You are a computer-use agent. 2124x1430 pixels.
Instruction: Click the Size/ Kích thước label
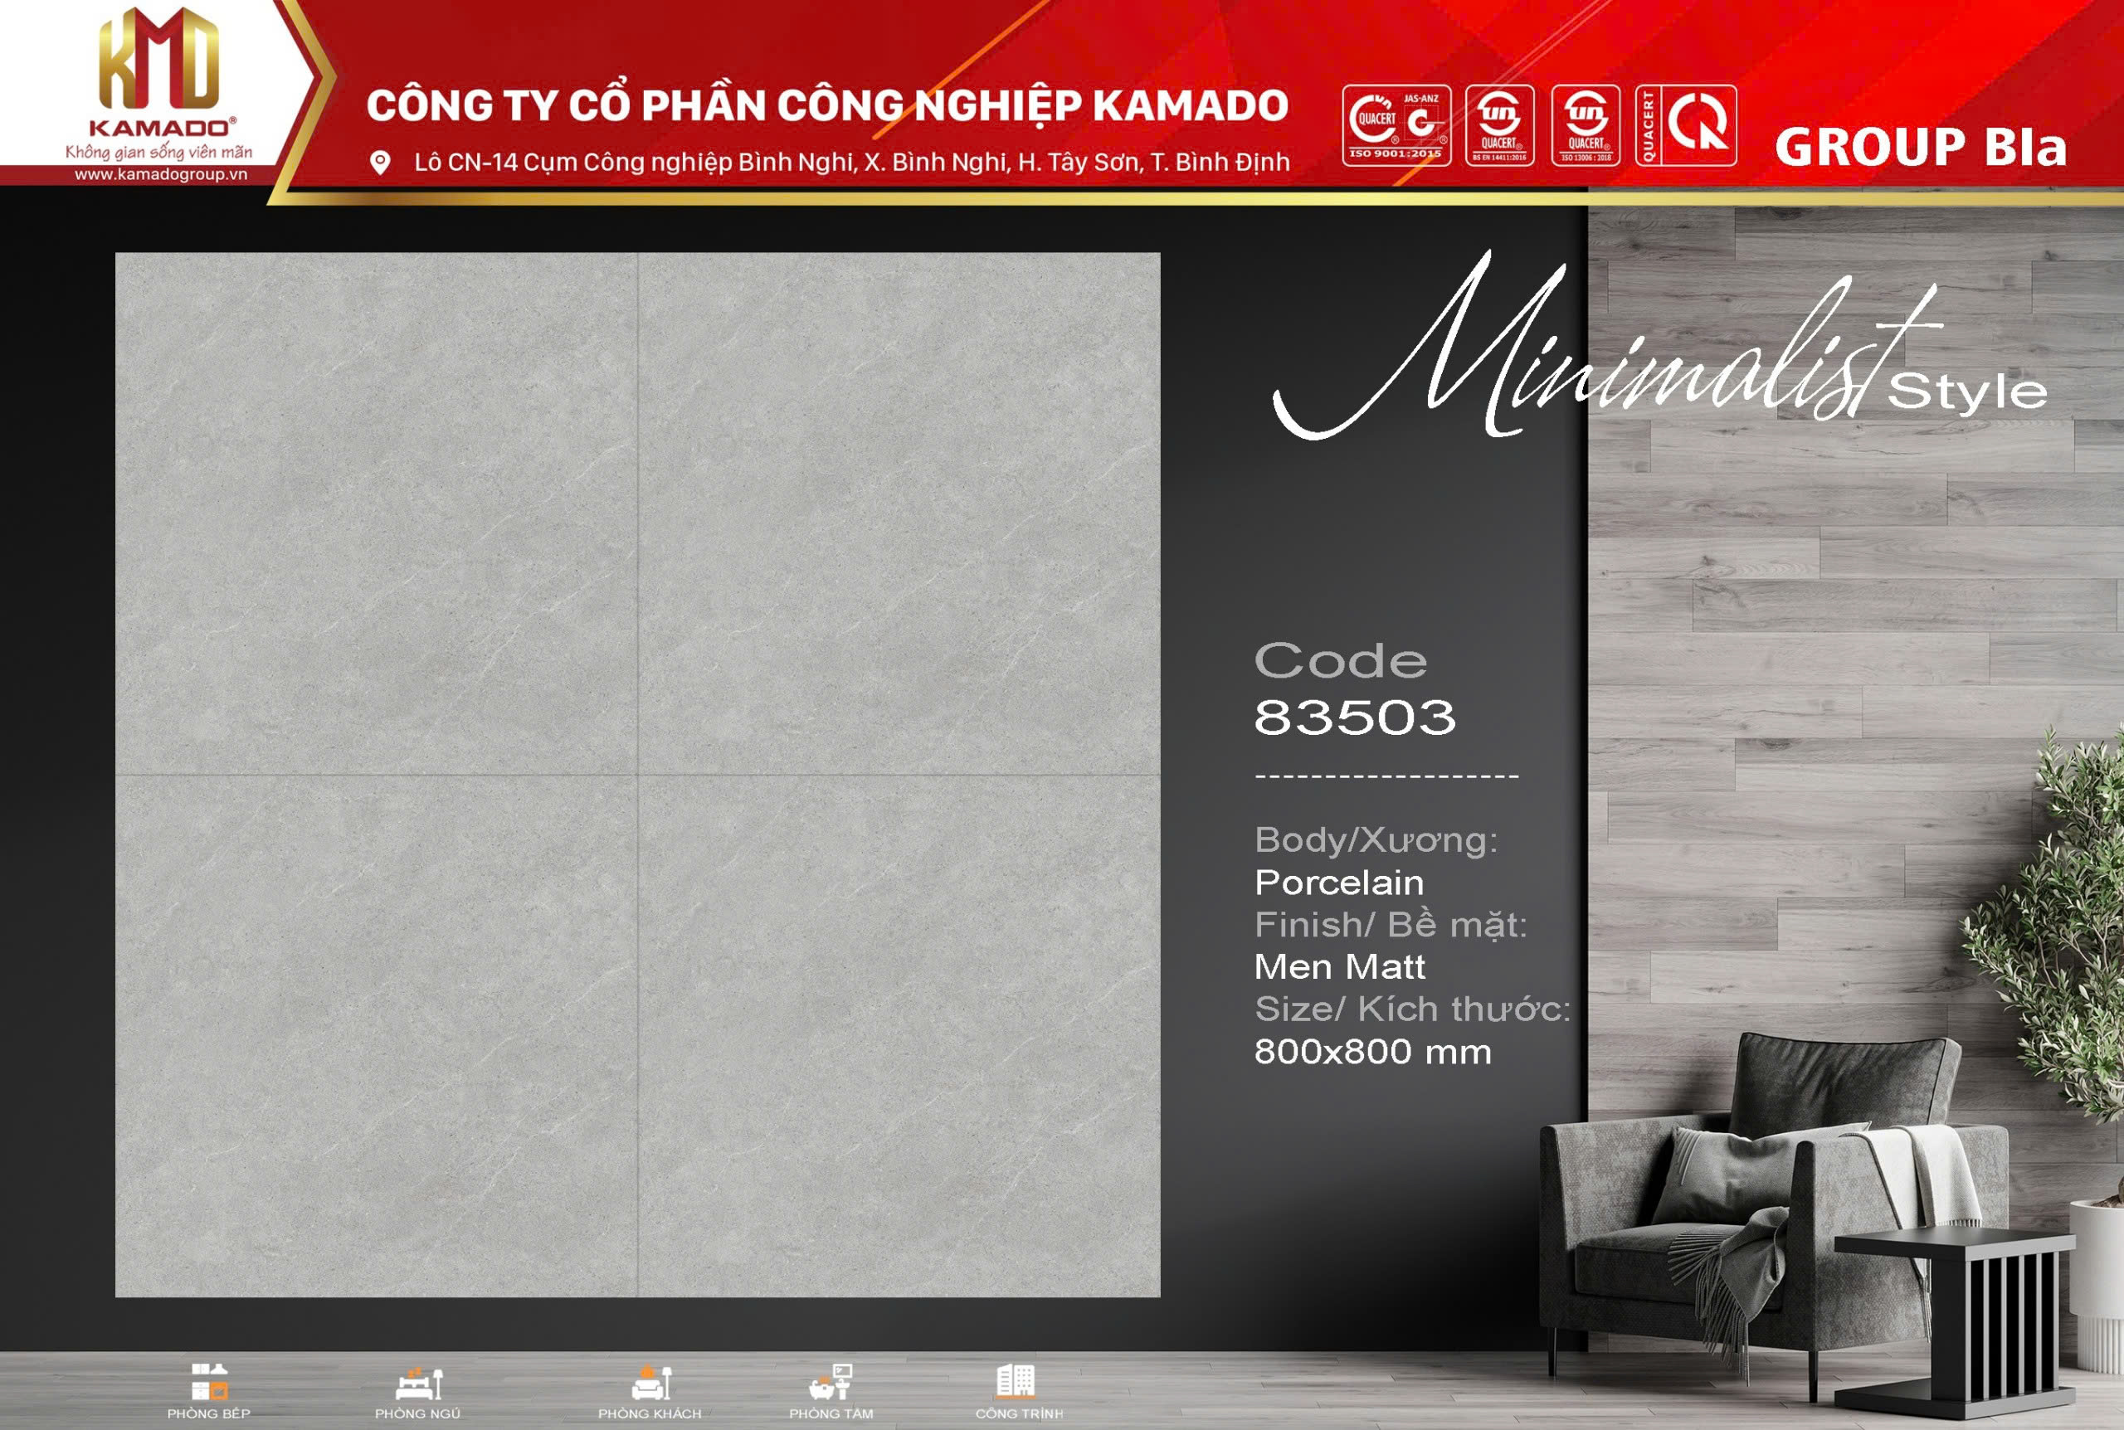click(x=1413, y=1009)
